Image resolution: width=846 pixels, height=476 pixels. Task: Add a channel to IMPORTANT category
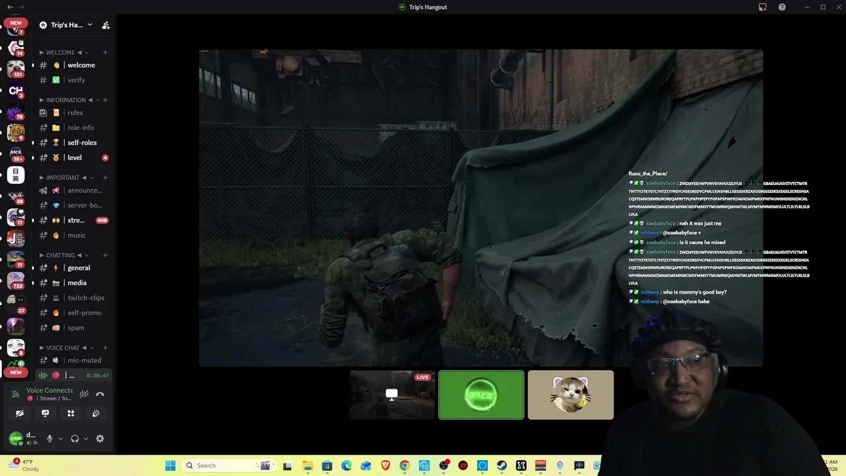(105, 177)
